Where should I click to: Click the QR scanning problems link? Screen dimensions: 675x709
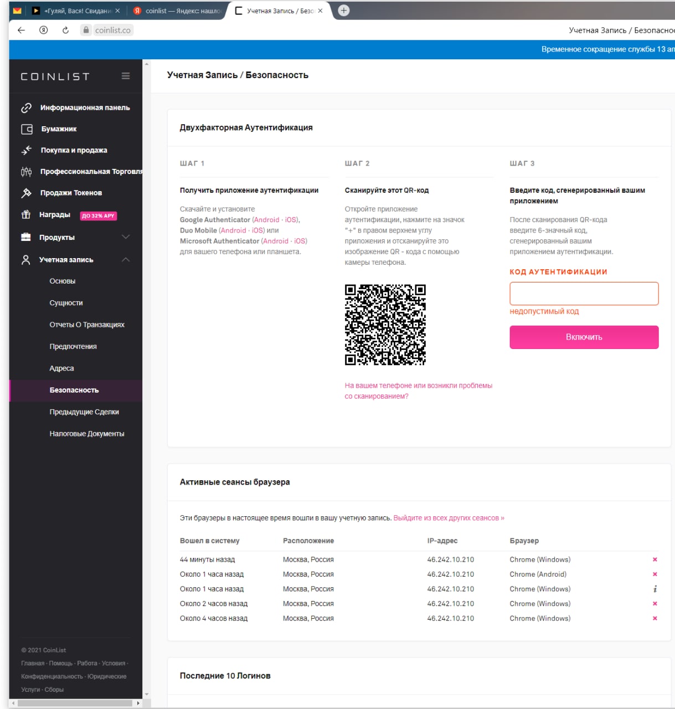[x=418, y=391]
